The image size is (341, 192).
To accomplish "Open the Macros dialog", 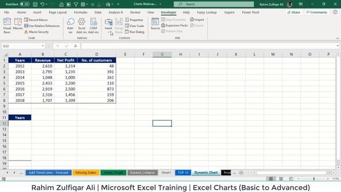I will [18, 24].
